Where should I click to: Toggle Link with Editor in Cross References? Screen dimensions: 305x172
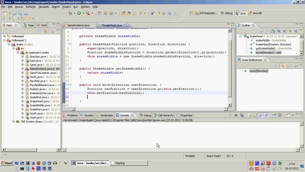click(283, 66)
